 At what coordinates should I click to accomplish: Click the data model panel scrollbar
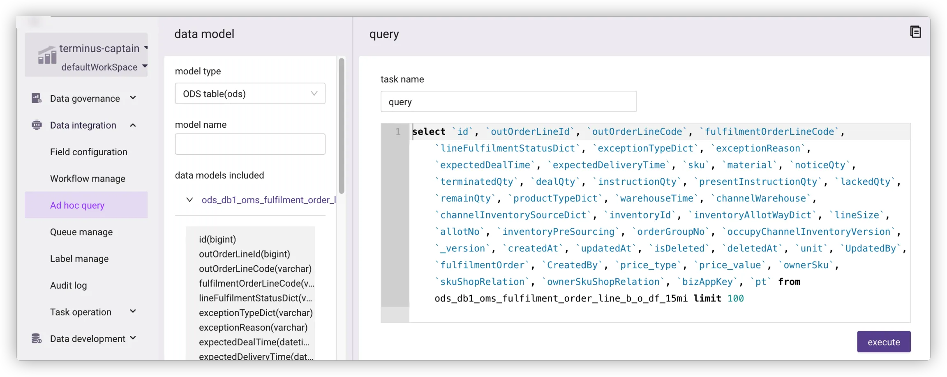[x=341, y=126]
